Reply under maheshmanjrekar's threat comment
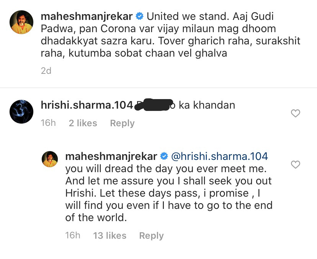The width and height of the screenshot is (317, 259). 151,236
